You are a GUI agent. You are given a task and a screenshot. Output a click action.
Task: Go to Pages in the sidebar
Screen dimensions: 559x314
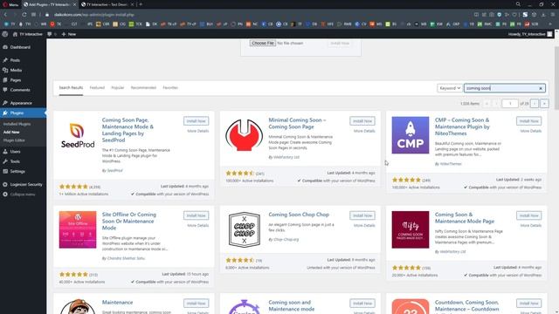16,80
